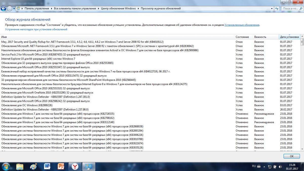Click the forward navigation arrow button
The width and height of the screenshot is (304, 171).
coord(10,8)
